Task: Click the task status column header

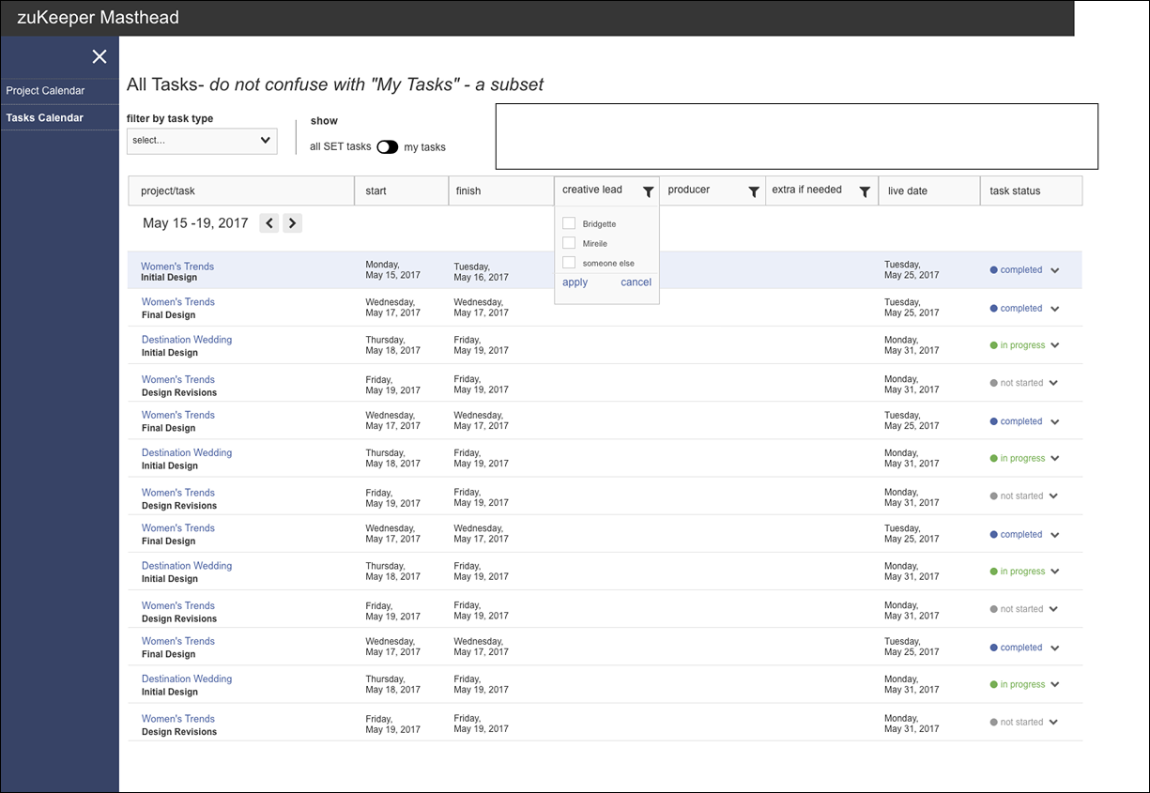Action: 1032,191
